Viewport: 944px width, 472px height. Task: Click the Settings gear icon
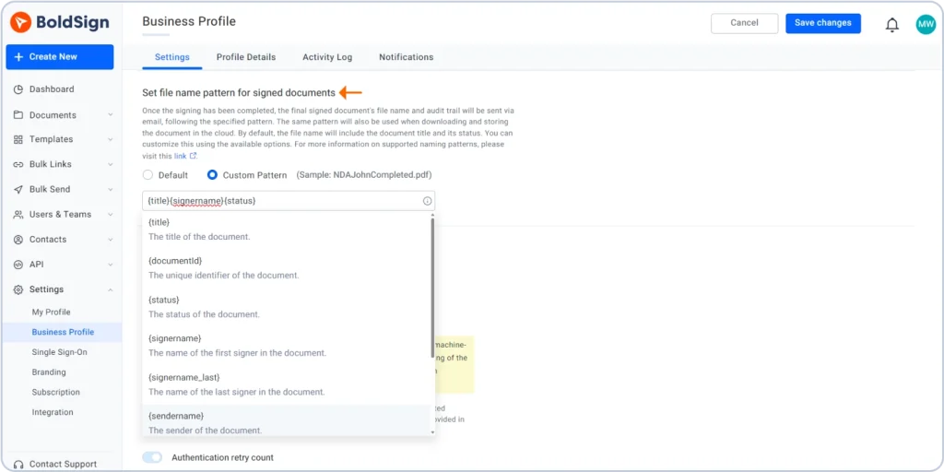(x=18, y=289)
